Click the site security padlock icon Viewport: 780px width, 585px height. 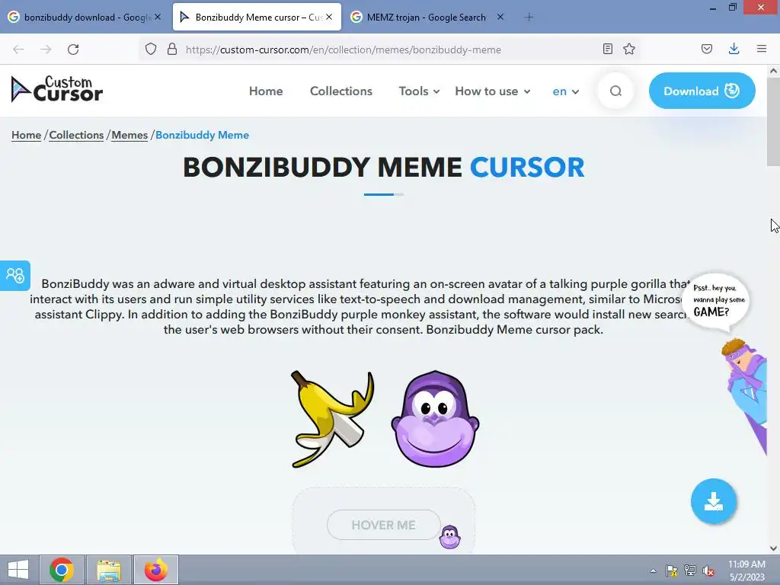(x=172, y=49)
